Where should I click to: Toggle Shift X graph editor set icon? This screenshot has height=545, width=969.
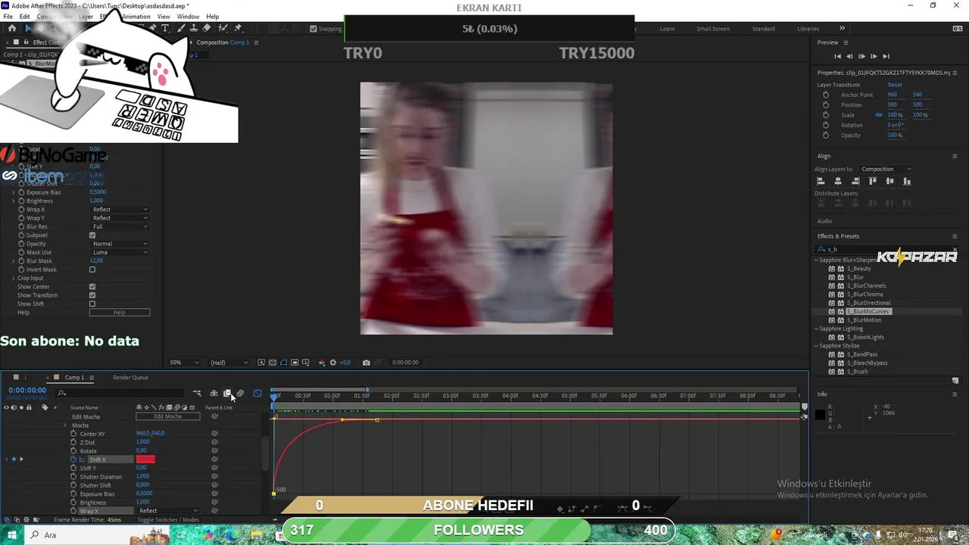[83, 459]
